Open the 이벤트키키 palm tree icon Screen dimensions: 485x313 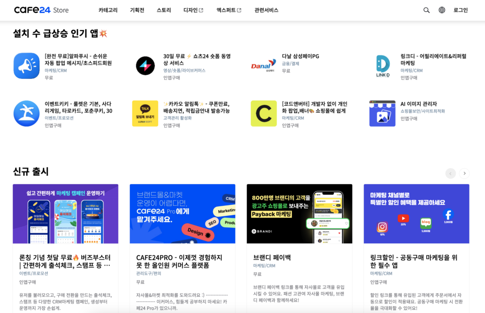click(27, 113)
